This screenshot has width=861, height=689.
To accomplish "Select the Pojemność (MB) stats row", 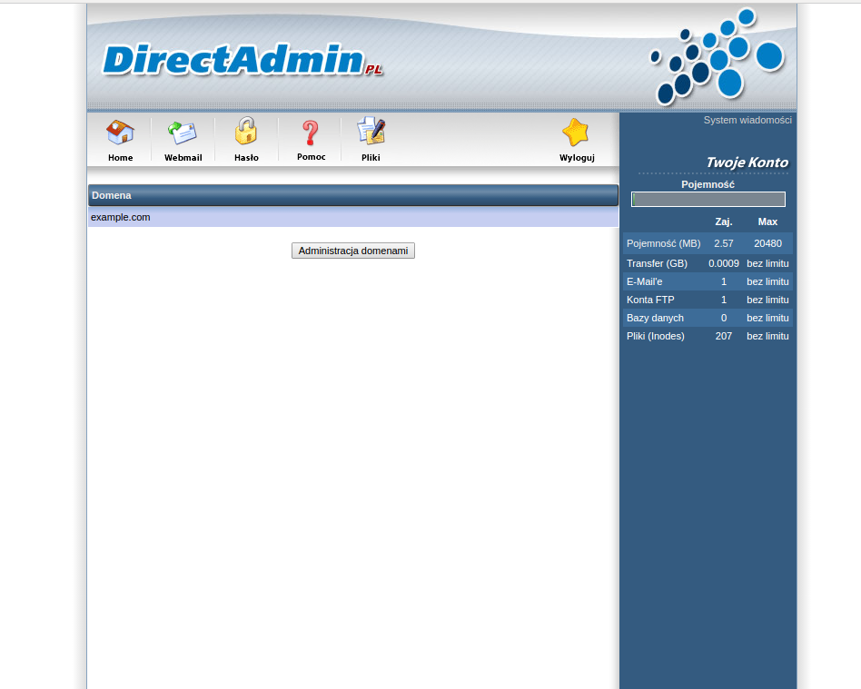I will click(x=708, y=243).
